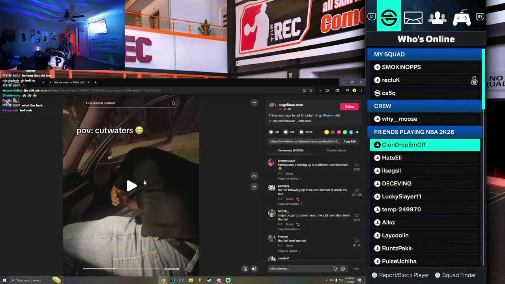
Task: Open the Chrome profile avatar
Action: 354,90
